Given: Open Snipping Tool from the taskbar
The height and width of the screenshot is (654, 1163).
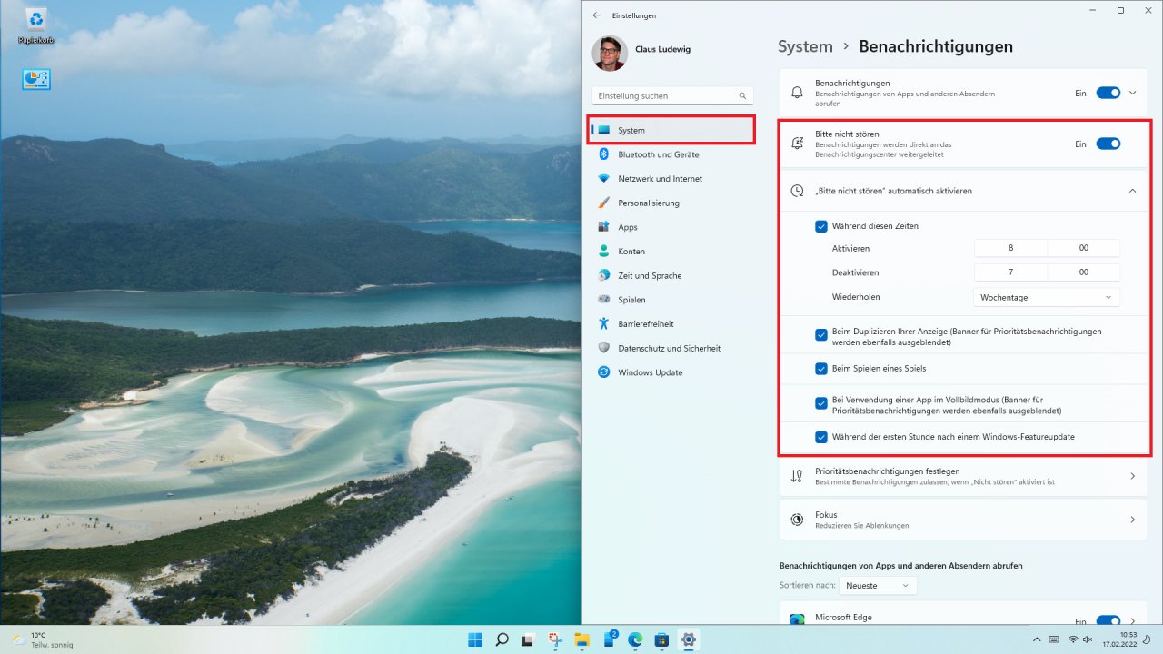Looking at the screenshot, I should pos(555,639).
